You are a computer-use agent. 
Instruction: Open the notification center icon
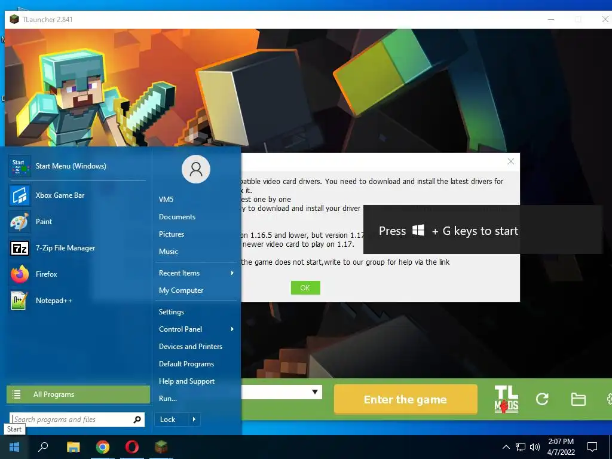click(x=592, y=447)
